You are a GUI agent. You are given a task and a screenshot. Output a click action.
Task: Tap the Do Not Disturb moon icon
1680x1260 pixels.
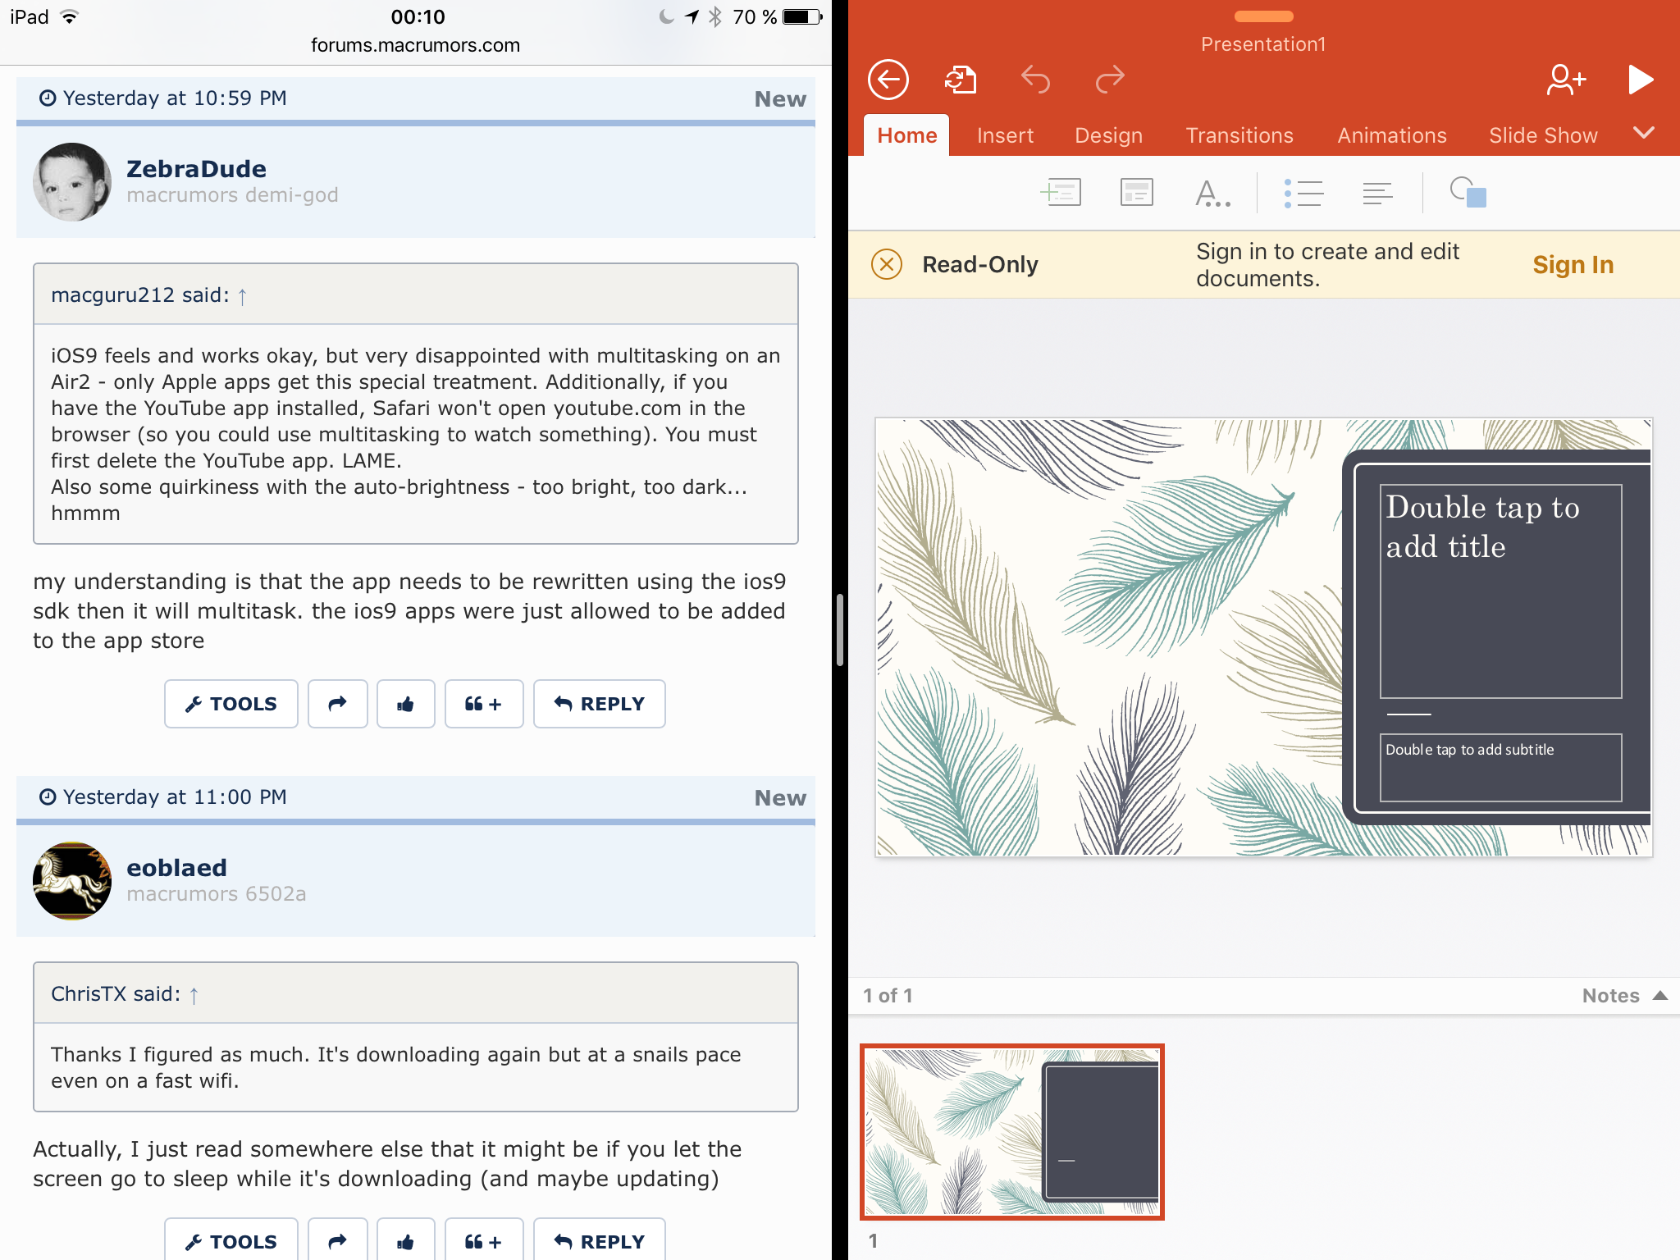[666, 17]
